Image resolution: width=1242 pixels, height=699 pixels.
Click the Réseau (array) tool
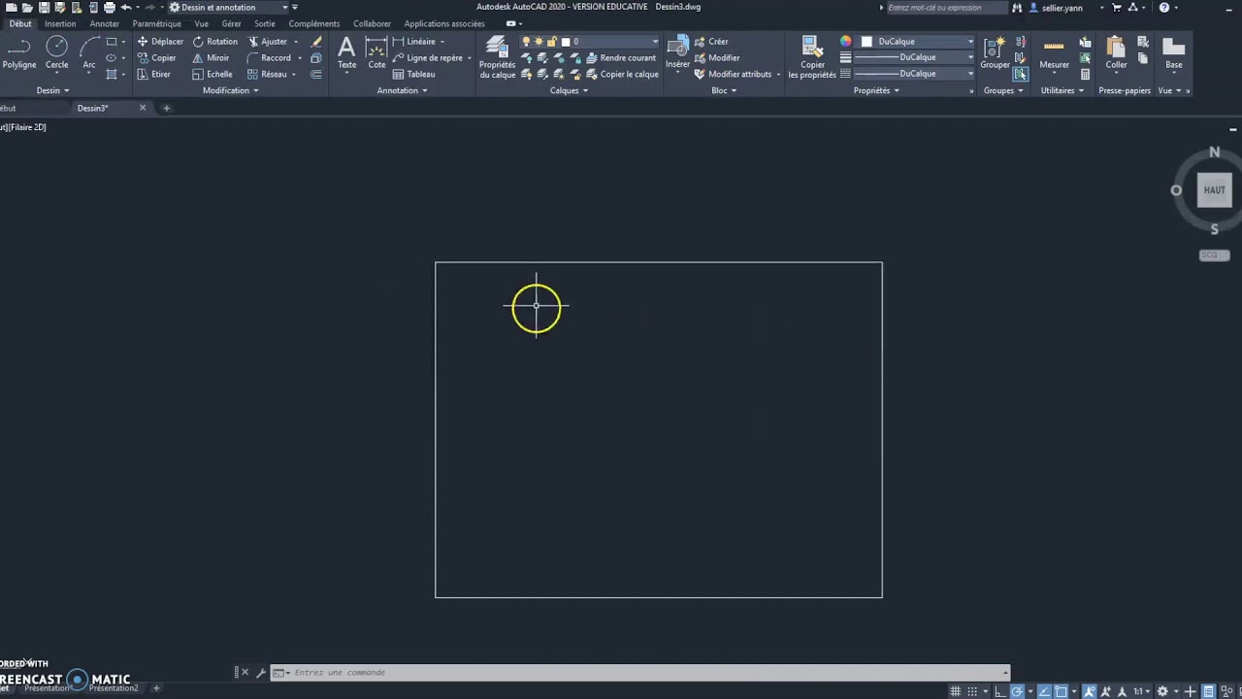(x=267, y=74)
